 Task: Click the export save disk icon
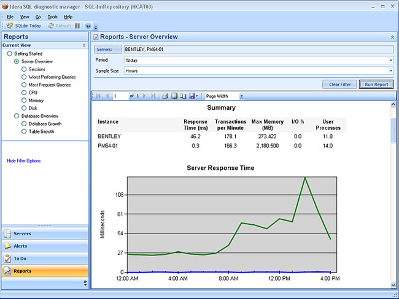click(192, 96)
